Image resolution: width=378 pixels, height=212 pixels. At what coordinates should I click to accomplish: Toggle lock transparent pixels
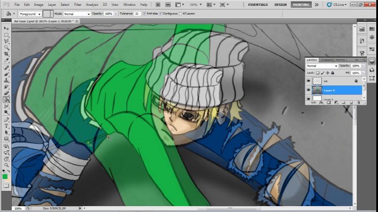click(x=318, y=73)
